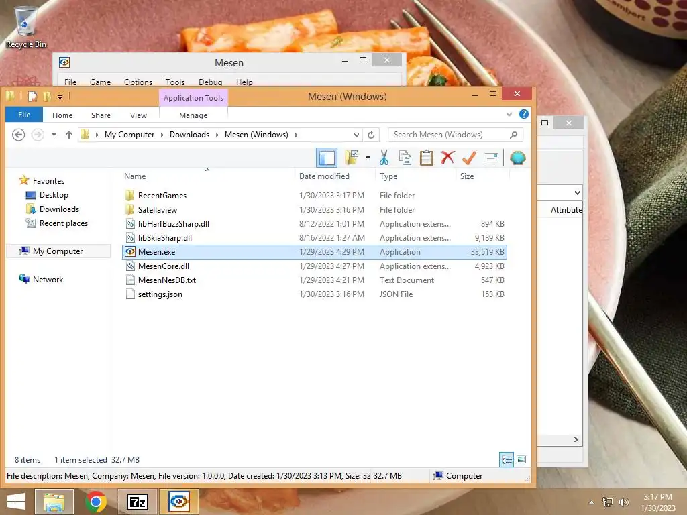Open Google Chrome from the taskbar
Viewport: 687px width, 515px height.
point(95,502)
